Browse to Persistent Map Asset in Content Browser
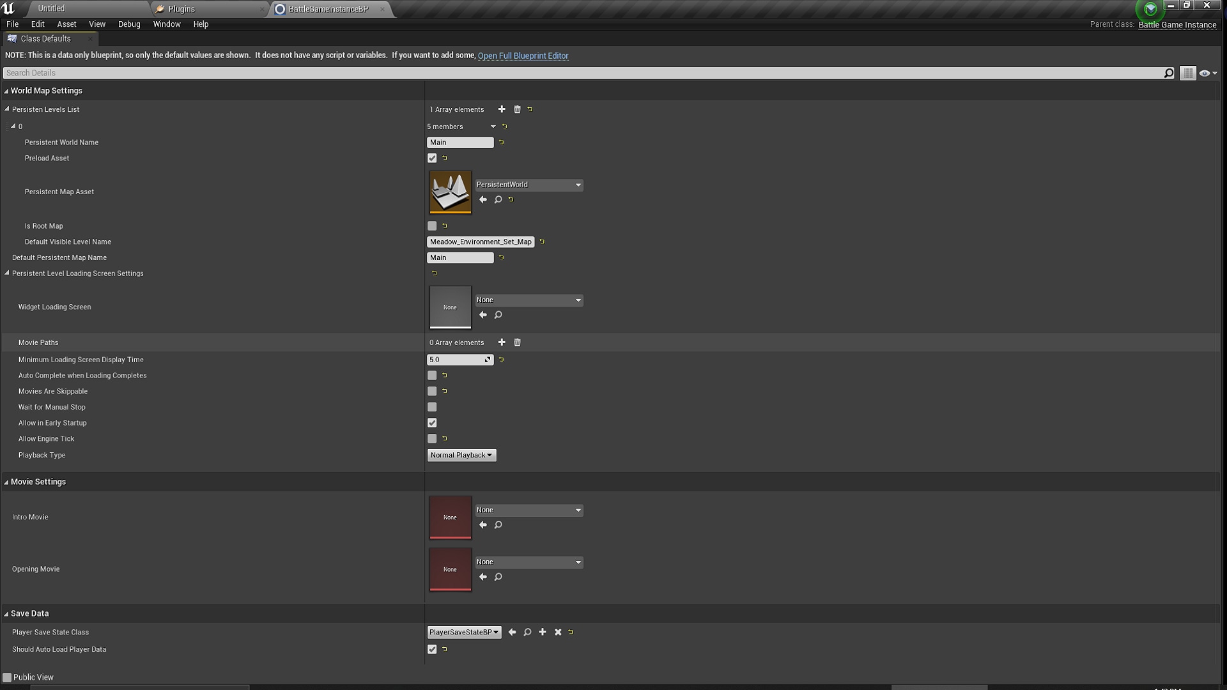Screen dimensions: 1227x690 tap(498, 199)
